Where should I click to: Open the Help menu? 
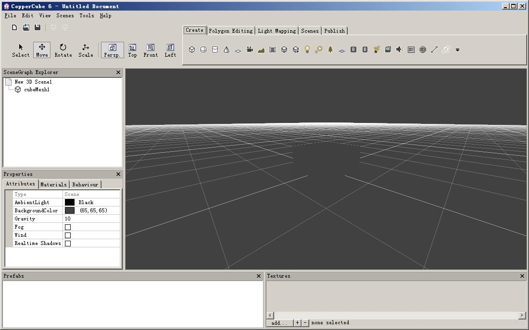click(x=105, y=15)
